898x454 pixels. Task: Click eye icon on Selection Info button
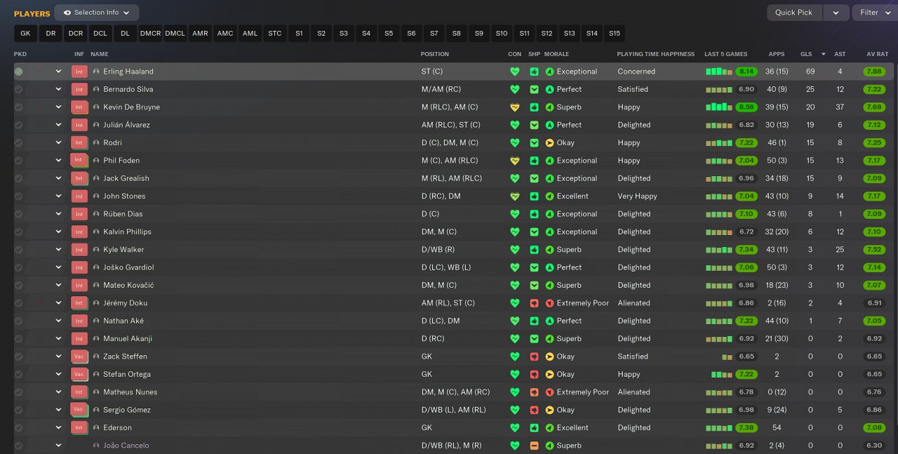point(67,13)
